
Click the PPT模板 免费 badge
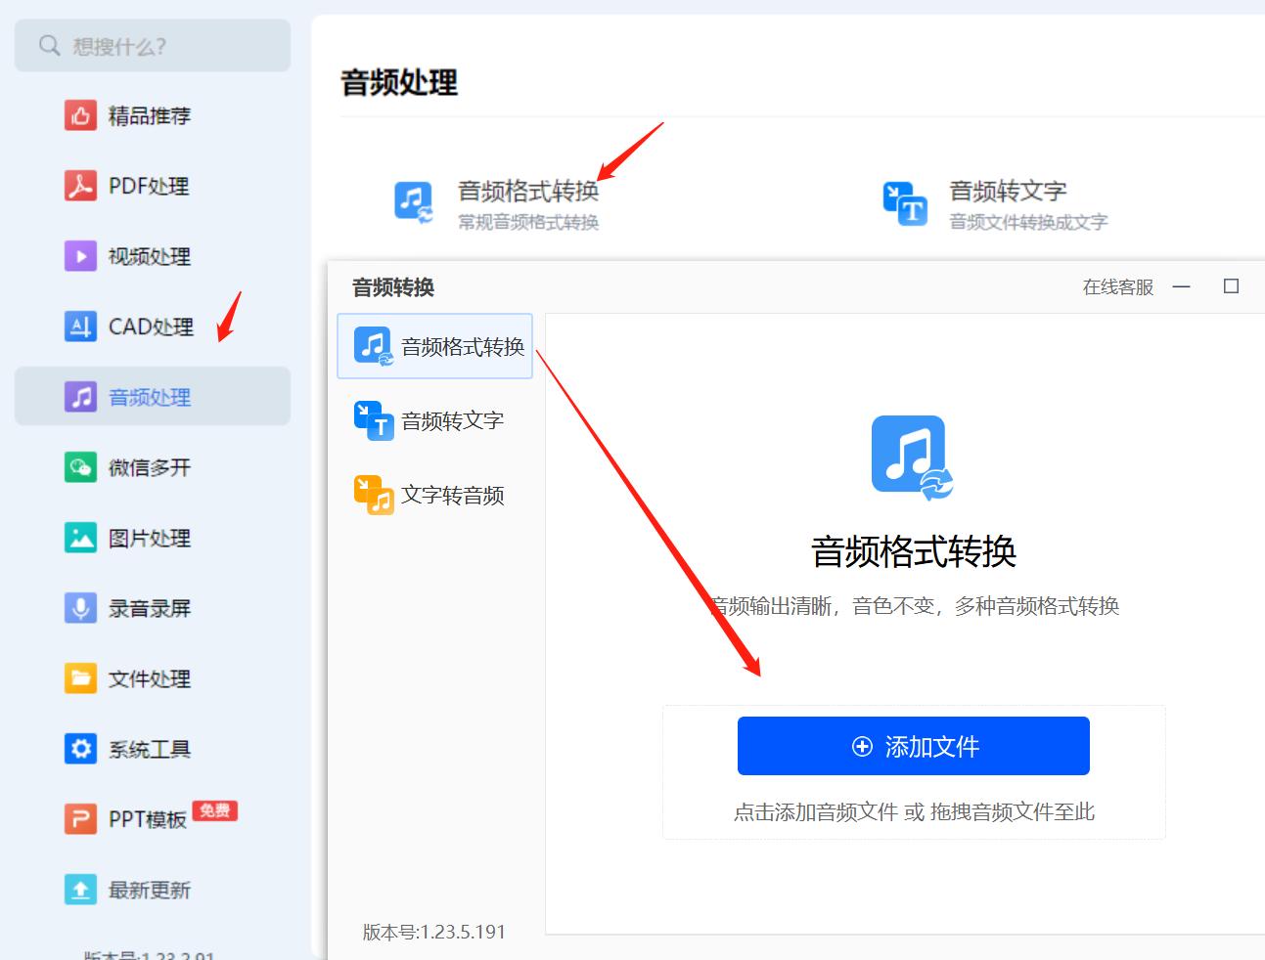(215, 810)
